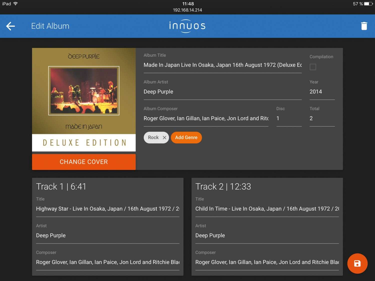
Task: Tap the 192.168.14.214 address text
Action: coord(187,10)
